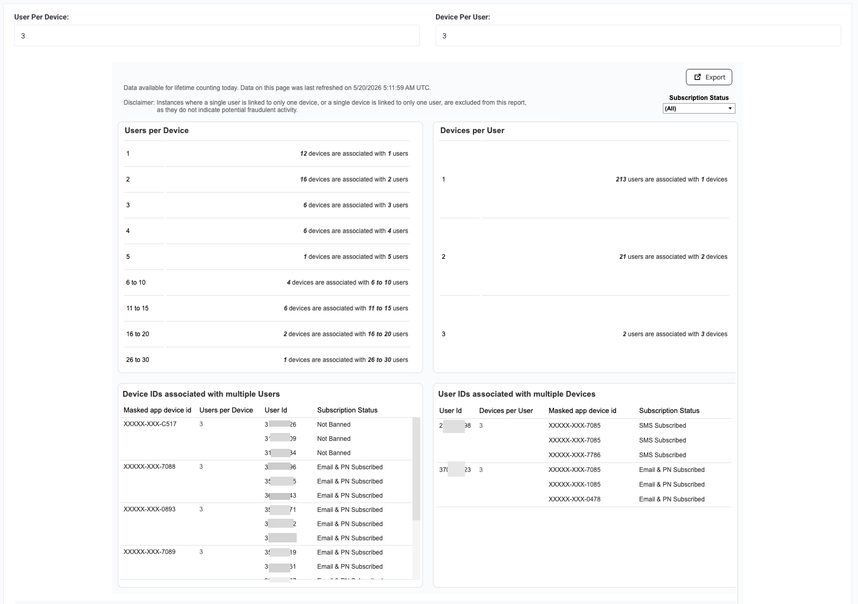Edit the User Per Device input field
Screen dimensions: 858x604
point(217,36)
